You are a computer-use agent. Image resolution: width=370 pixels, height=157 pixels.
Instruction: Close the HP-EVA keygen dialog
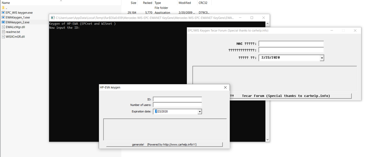coord(225,87)
